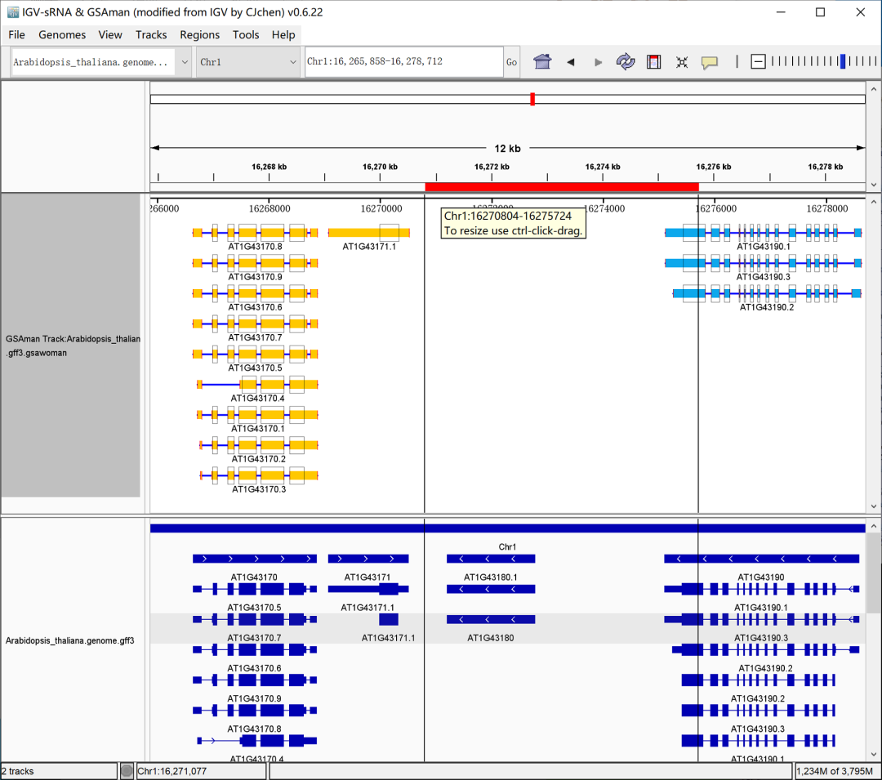Select the AT1G43171.1 yellow gene feature
This screenshot has width=882, height=780.
coord(367,233)
